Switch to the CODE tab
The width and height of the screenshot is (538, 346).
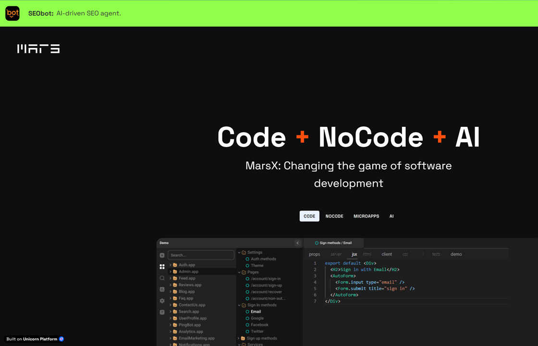(309, 216)
